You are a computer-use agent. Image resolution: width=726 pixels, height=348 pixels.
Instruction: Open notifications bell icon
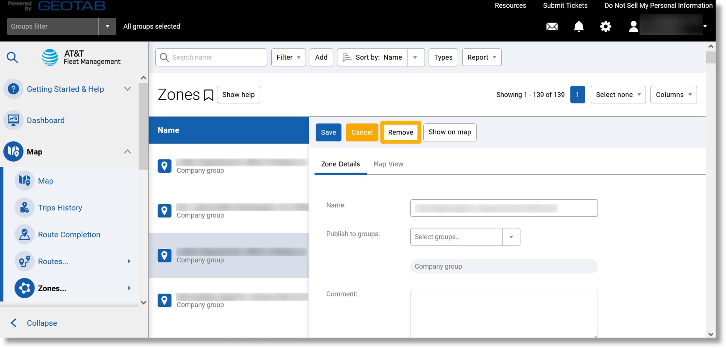tap(579, 26)
